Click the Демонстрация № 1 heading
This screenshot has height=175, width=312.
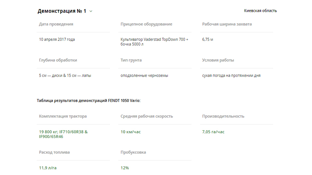pos(62,11)
